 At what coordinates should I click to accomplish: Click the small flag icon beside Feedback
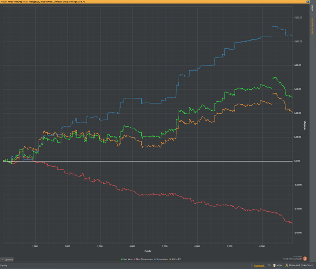pyautogui.click(x=269, y=265)
